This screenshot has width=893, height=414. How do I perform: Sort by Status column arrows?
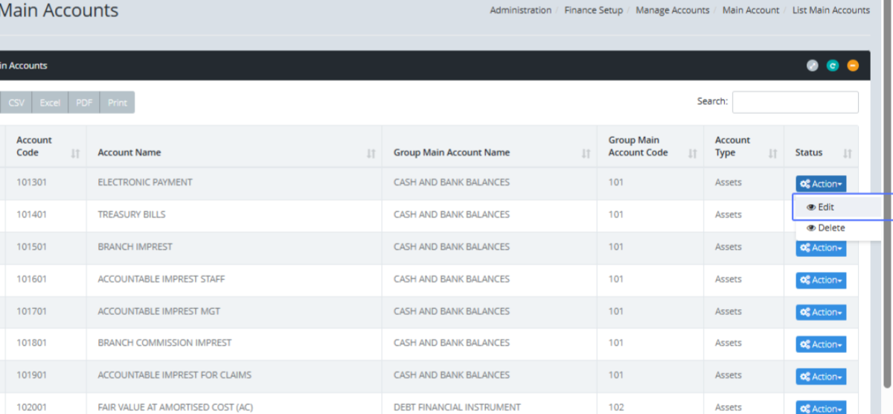click(x=847, y=153)
